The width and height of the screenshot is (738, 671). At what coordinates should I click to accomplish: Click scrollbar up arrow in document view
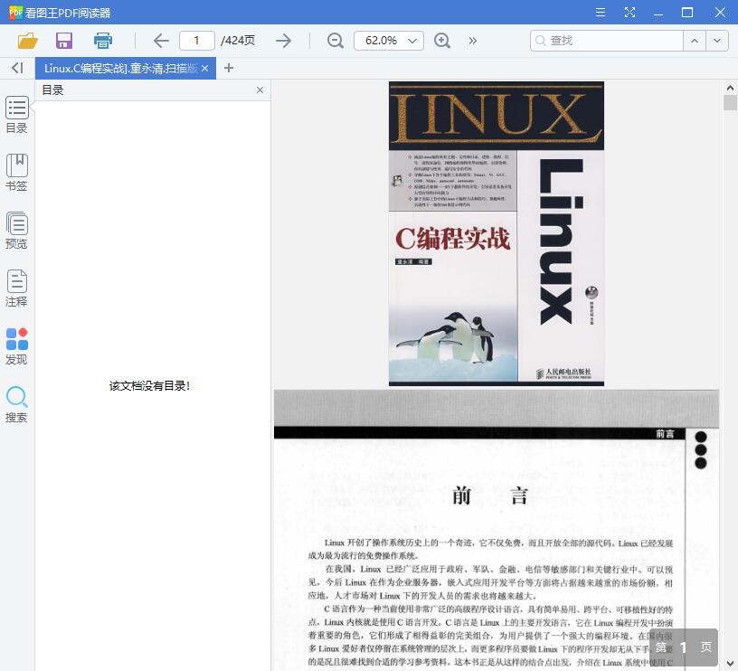[x=730, y=88]
